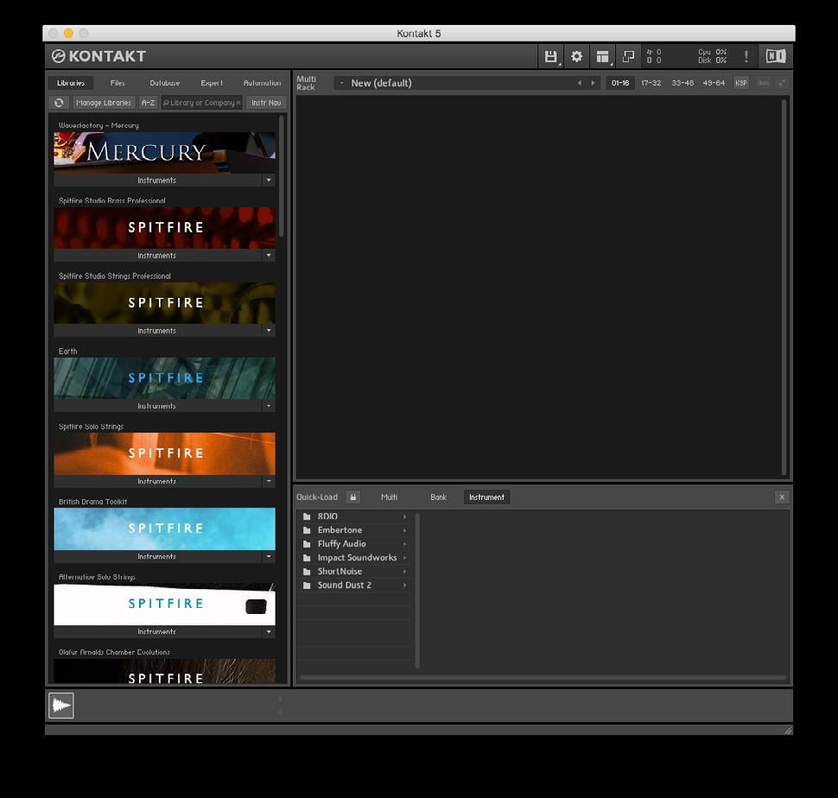
Task: Switch to the Expert tab
Action: coord(212,83)
